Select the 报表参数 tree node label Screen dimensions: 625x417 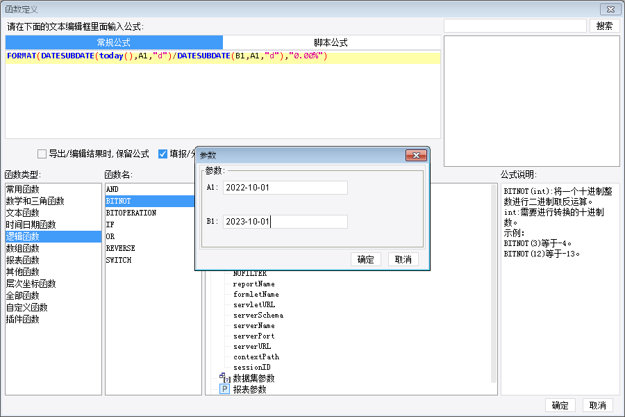click(x=250, y=389)
